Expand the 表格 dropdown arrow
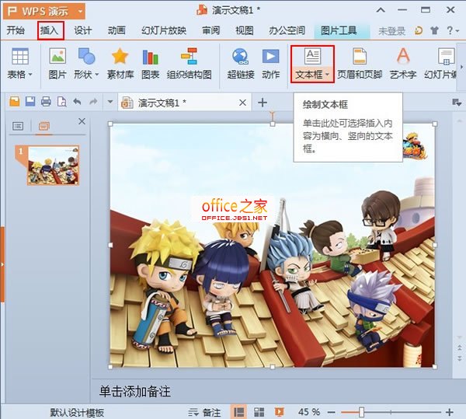This screenshot has width=466, height=419. click(x=30, y=75)
